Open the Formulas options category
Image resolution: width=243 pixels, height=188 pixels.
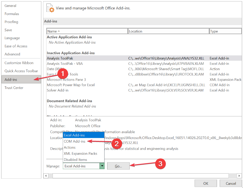tap(12, 14)
